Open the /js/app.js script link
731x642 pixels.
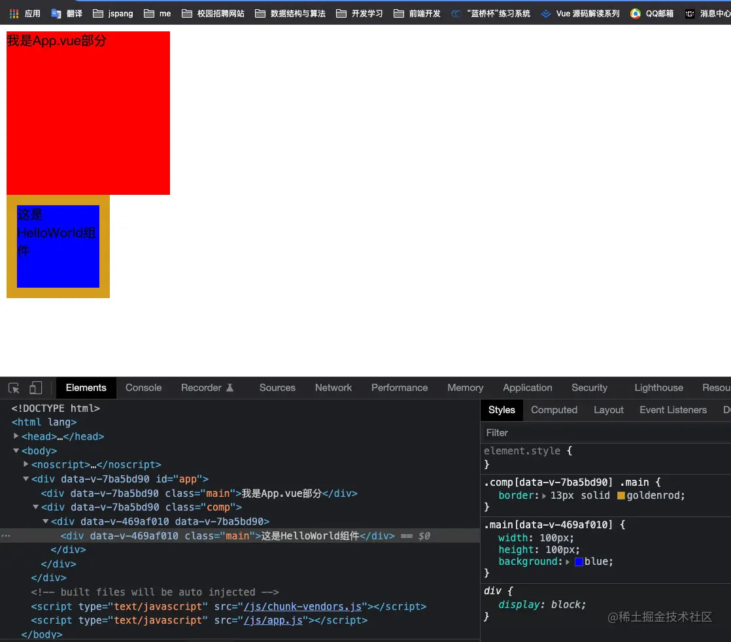[x=273, y=620]
